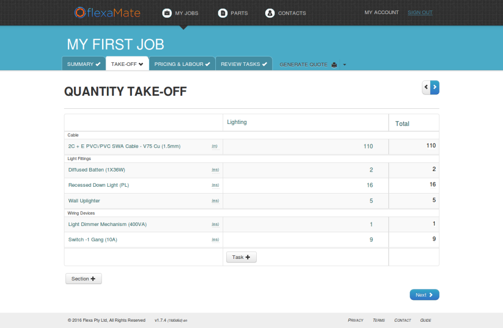Open the Review Tasks tab
This screenshot has width=503, height=328.
click(244, 64)
